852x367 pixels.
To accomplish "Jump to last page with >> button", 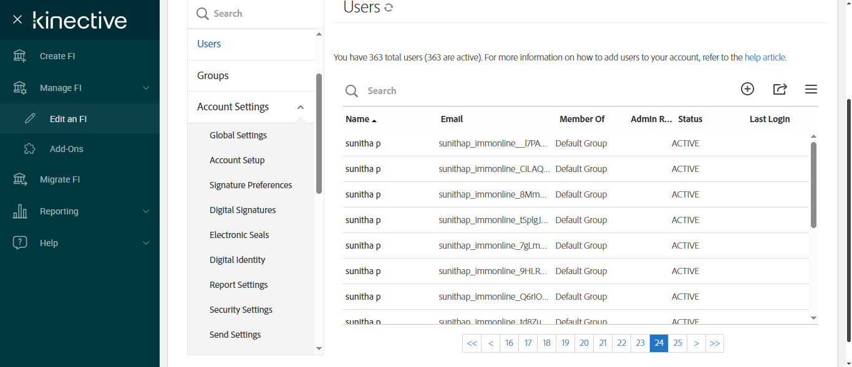I will tap(715, 343).
